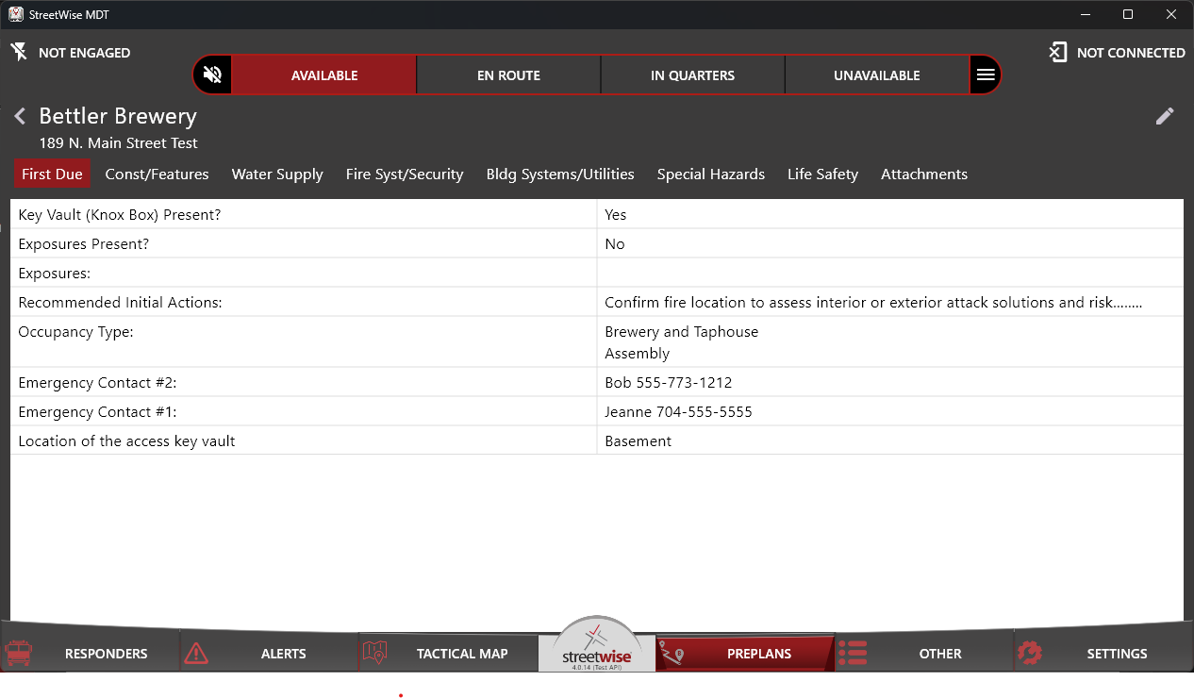Set status to In Quarters

(x=692, y=75)
